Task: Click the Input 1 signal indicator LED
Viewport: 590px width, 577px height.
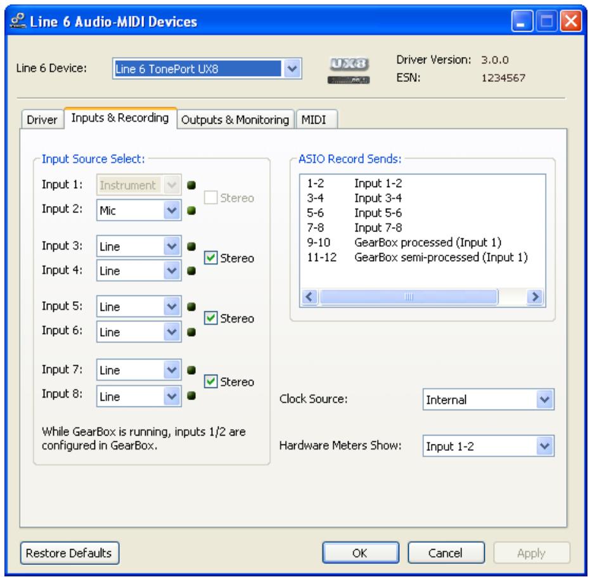Action: click(191, 185)
